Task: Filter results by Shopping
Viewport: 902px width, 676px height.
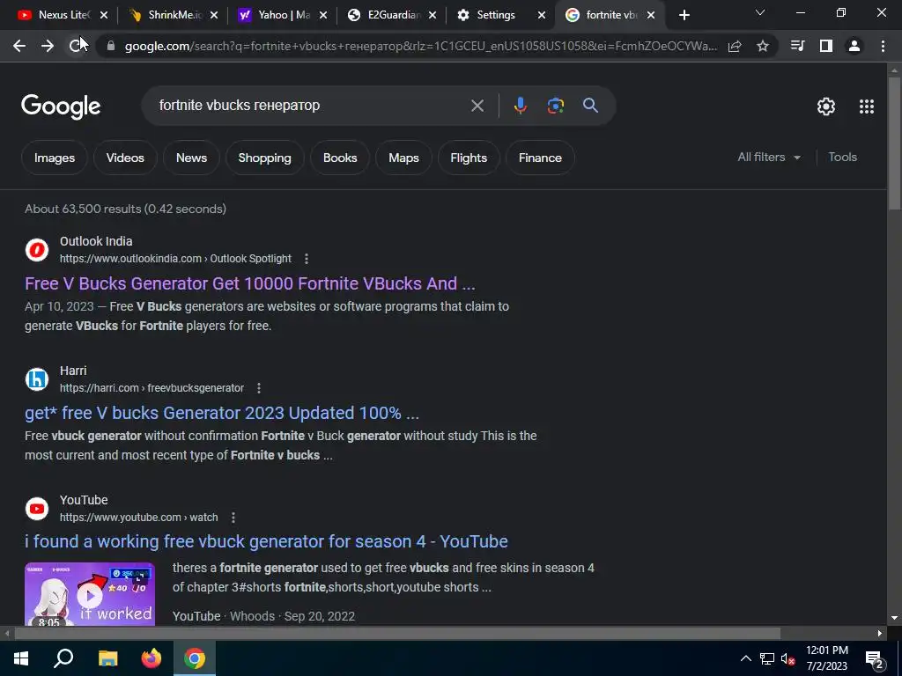Action: click(264, 158)
